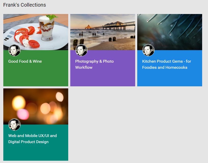This screenshot has width=208, height=163.
Task: Click the teal panel of Web UX/UI card
Action: point(36,151)
